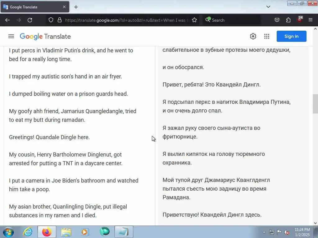Click source line about boiling water
Viewport: 318px width, 238px height.
[x=69, y=94]
